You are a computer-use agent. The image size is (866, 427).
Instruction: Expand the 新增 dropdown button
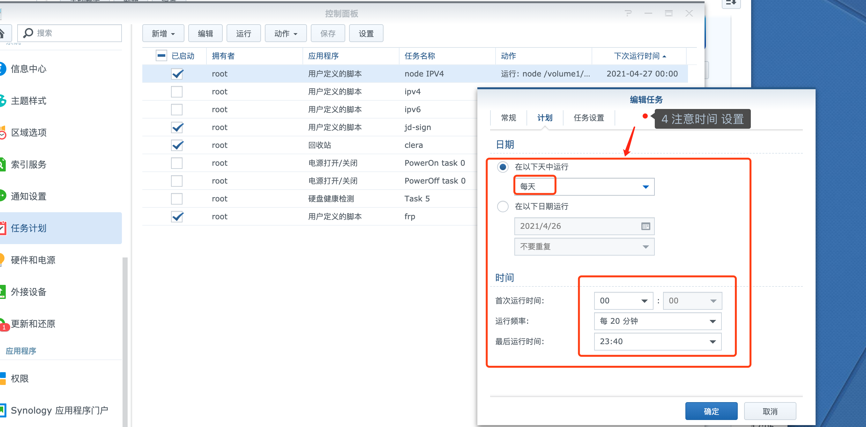click(163, 33)
